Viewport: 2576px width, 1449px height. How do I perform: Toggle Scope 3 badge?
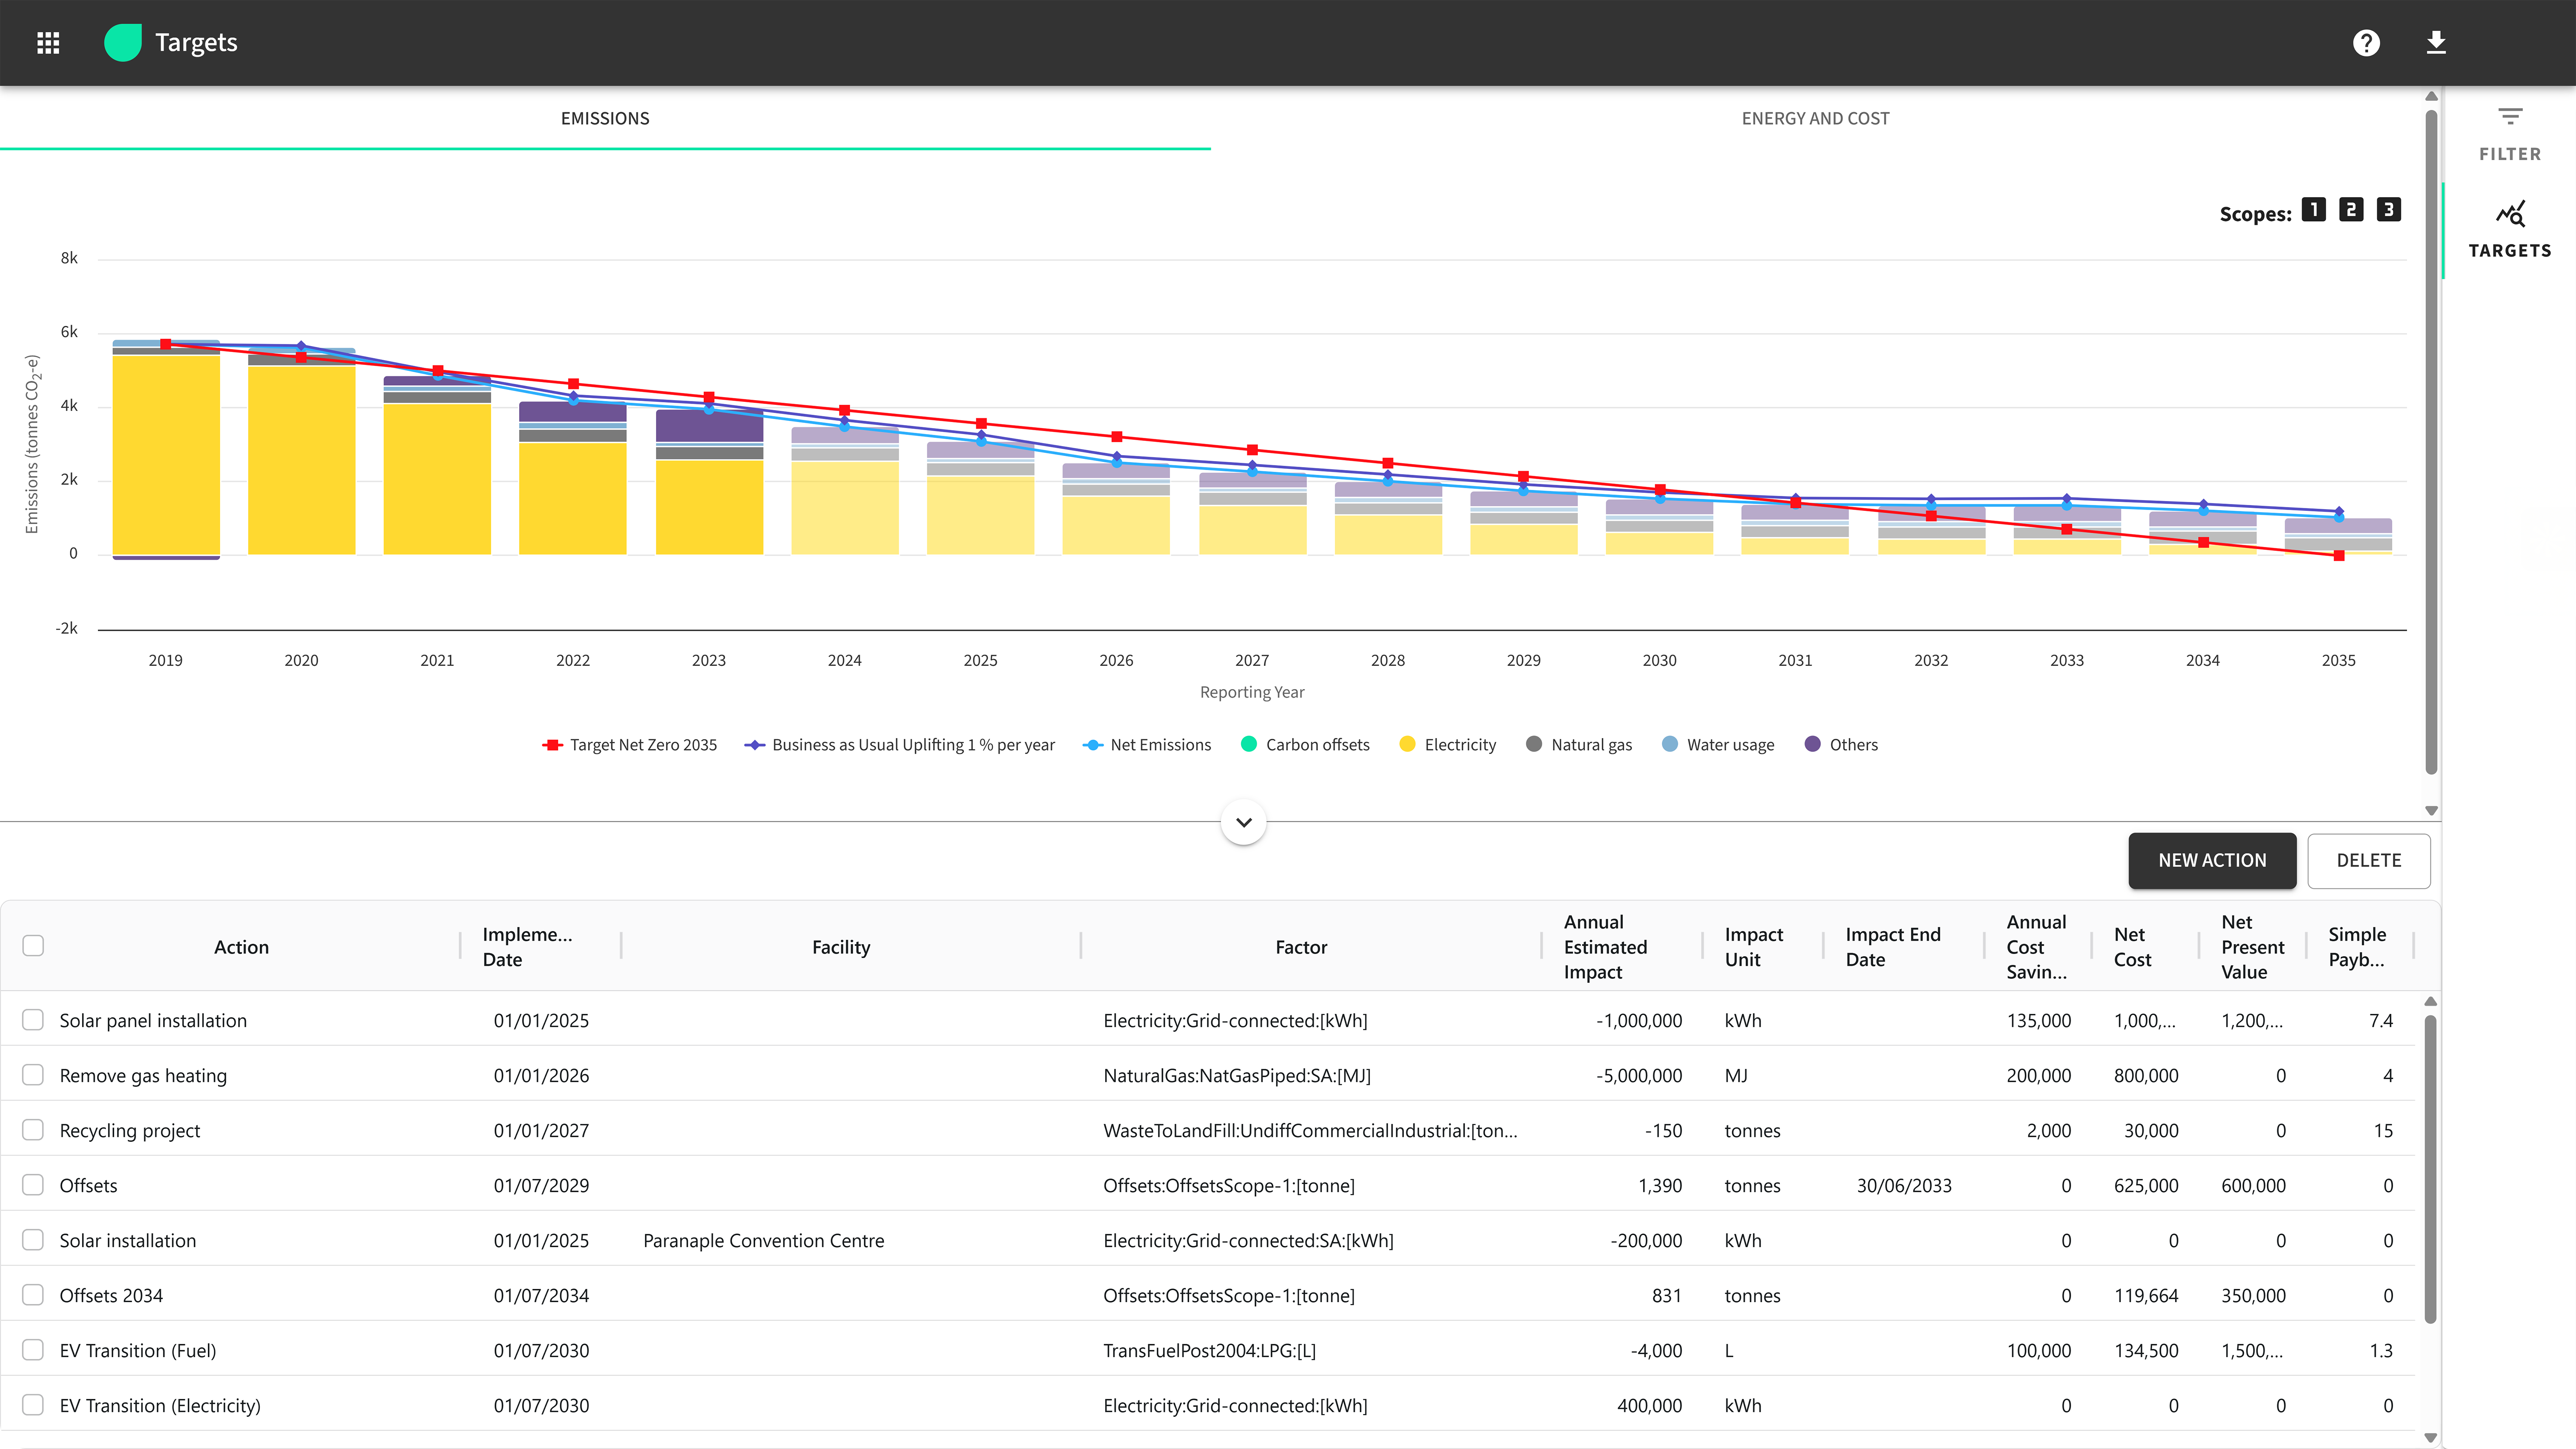point(2389,209)
